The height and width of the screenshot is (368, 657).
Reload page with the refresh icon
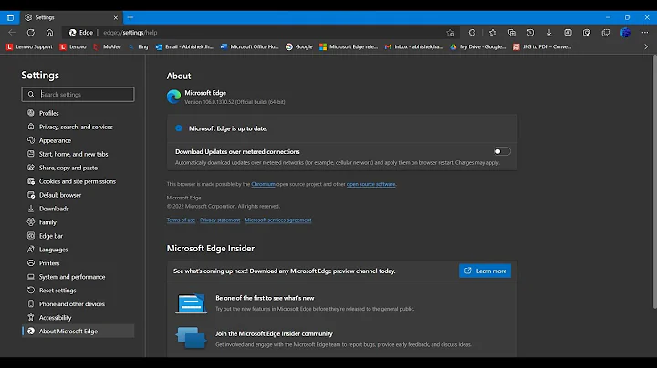tap(31, 32)
